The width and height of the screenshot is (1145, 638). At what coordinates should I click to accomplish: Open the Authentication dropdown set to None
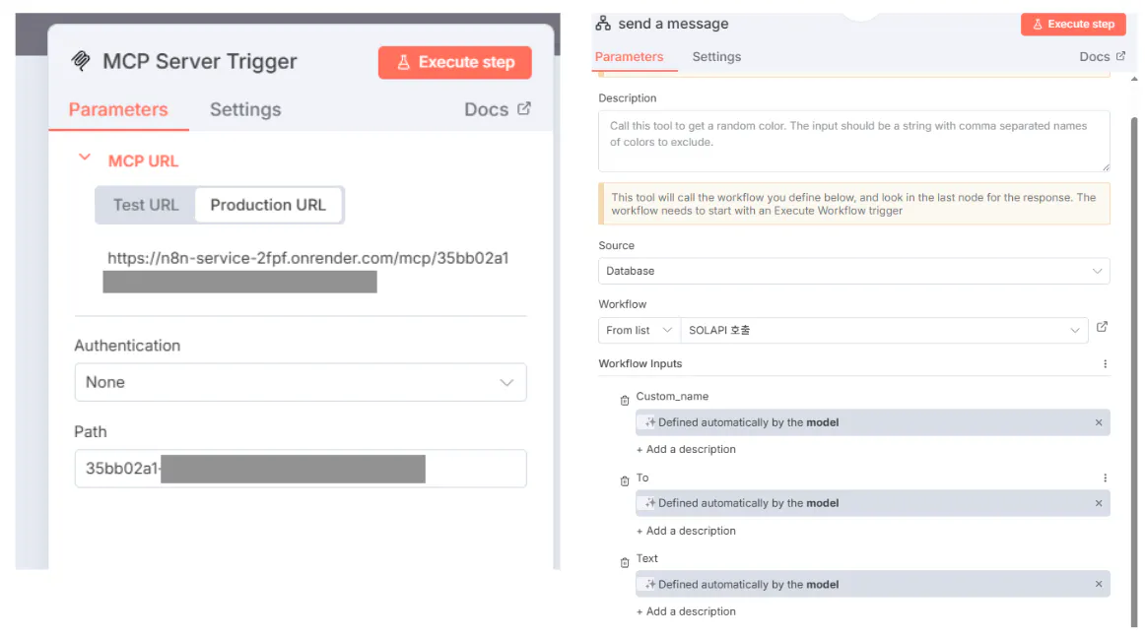301,382
